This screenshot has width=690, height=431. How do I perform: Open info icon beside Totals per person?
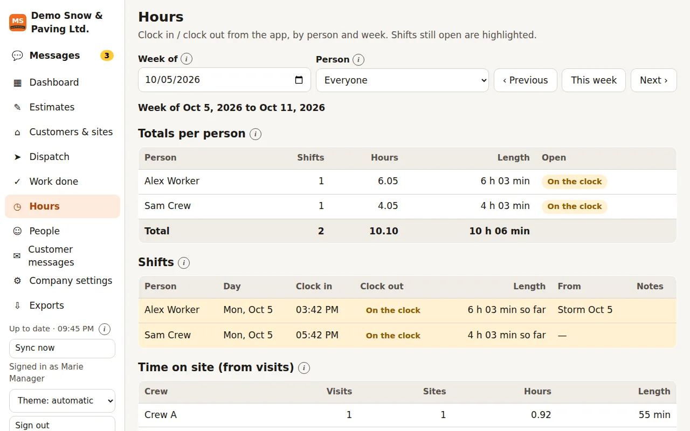pyautogui.click(x=256, y=134)
